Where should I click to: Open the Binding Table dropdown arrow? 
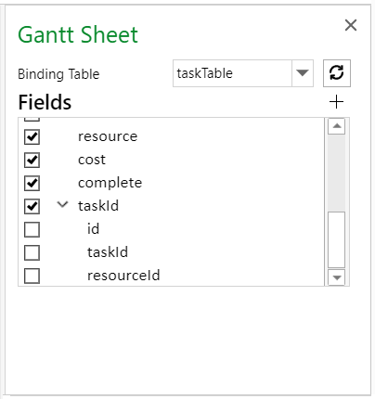[x=303, y=73]
